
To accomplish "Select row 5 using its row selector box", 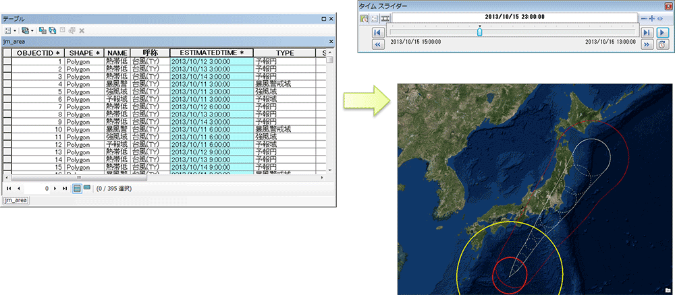I will 7,92.
